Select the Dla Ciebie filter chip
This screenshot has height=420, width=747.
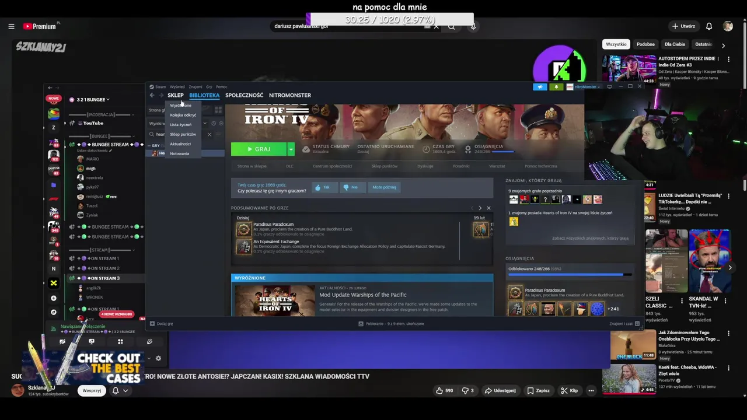click(675, 44)
